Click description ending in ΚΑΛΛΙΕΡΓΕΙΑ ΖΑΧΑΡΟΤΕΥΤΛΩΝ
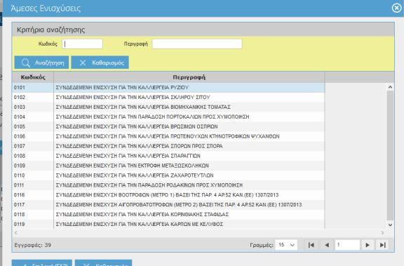 135,175
